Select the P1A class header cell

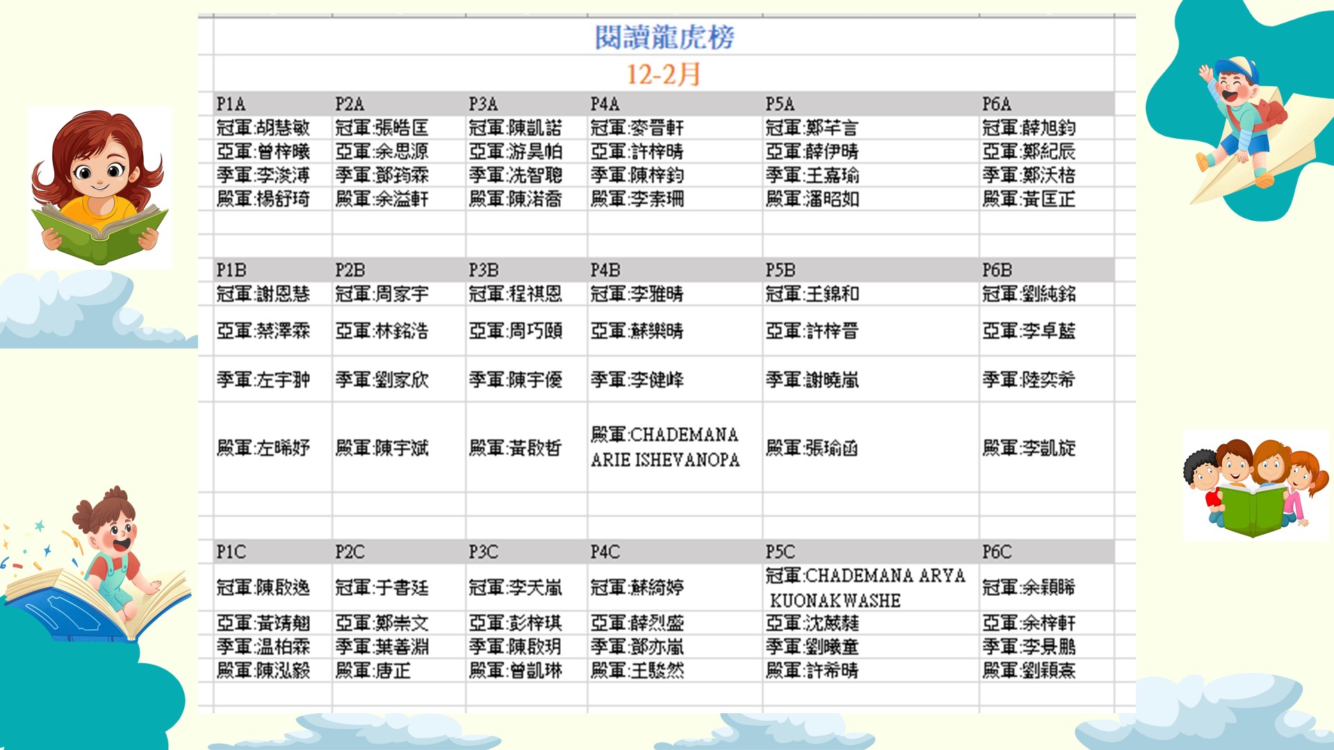[231, 104]
